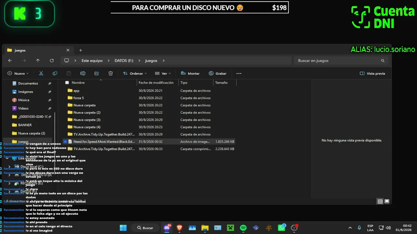
Task: Refresh the juegos folder view
Action: click(x=52, y=60)
